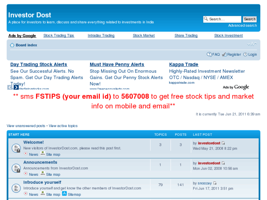
Task: View unanswered posts
Action: 26,126
